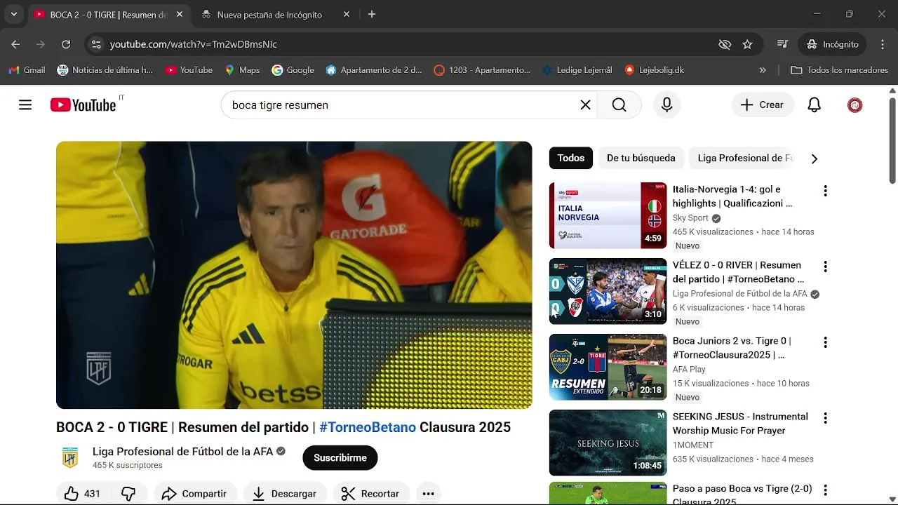The height and width of the screenshot is (505, 898).
Task: Open the Lejebolig.dk bookmark
Action: click(654, 70)
